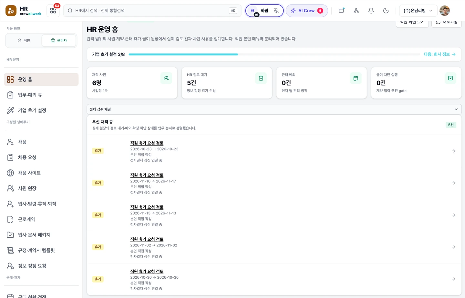Screen dimensions: 465x298
Task: Open leave request dated 2026-11-16 → 2026-11-17
Action: (274, 183)
